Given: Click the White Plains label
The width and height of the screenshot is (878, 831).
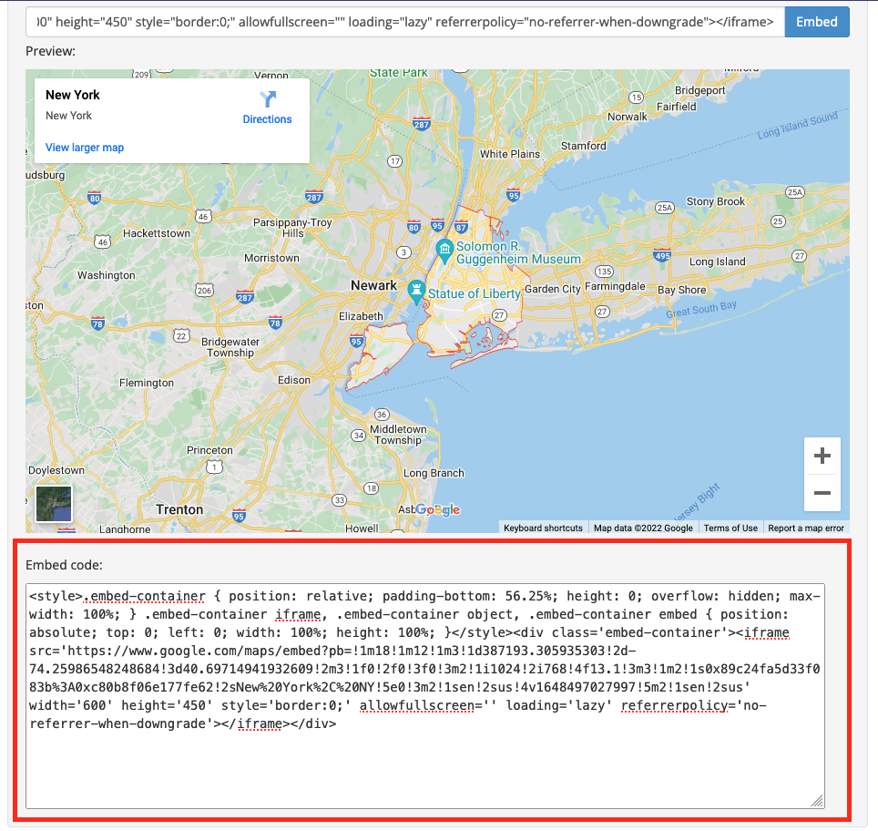Looking at the screenshot, I should tap(509, 154).
